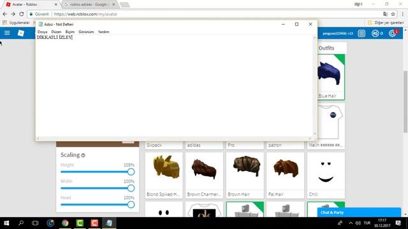
Task: Select the Blue Hair item
Action: pos(331,77)
